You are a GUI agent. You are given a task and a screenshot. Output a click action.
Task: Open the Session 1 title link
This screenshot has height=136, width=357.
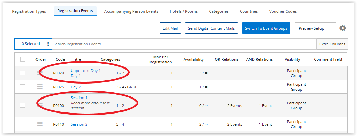(79, 98)
